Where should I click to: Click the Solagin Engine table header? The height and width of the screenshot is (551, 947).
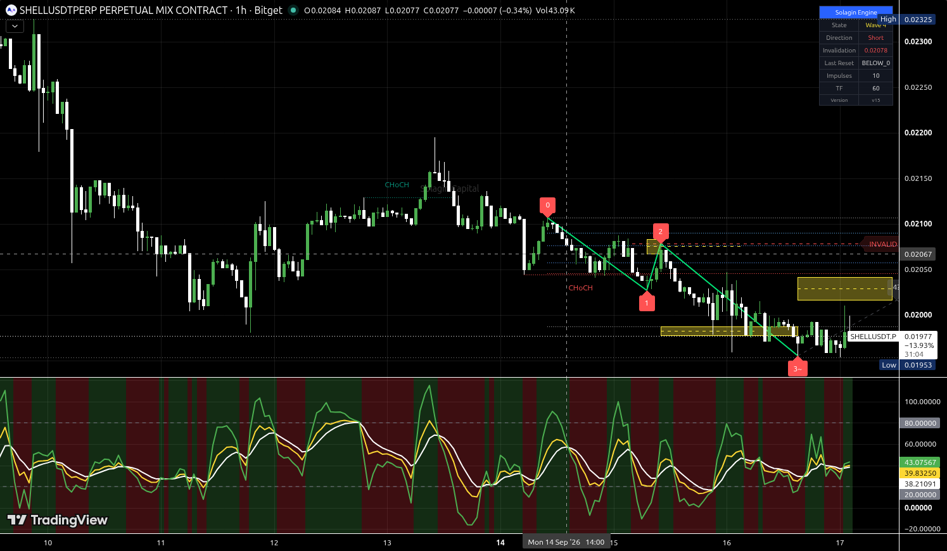point(856,13)
